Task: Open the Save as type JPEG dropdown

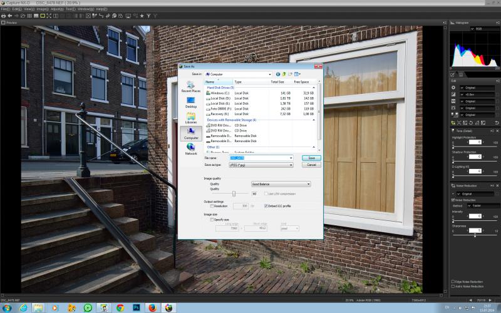Action: pyautogui.click(x=261, y=165)
